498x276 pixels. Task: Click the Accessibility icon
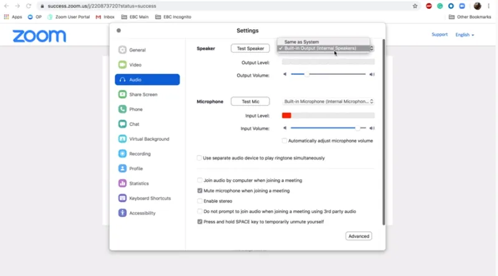(122, 213)
